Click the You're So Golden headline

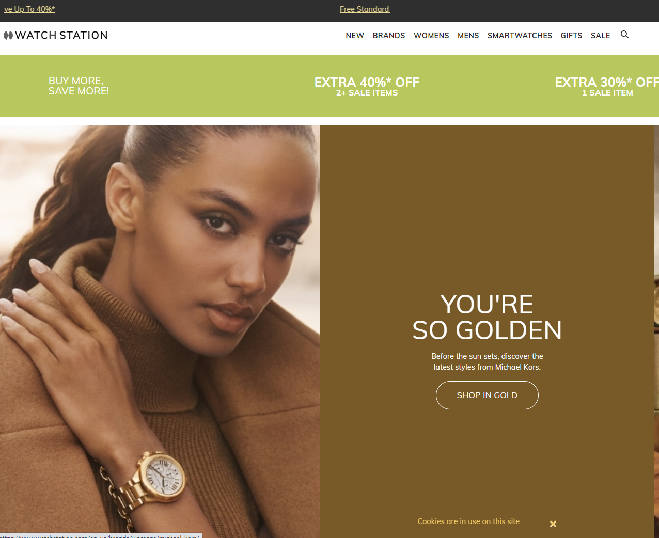click(487, 317)
